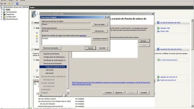Click the main pane scroll-up arrow

pyautogui.click(x=192, y=20)
